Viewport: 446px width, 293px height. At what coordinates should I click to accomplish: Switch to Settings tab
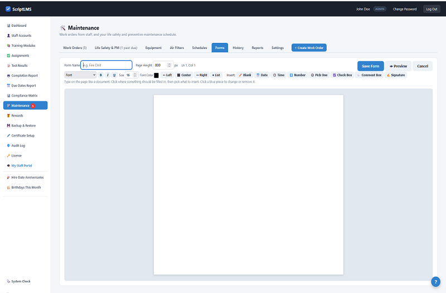pyautogui.click(x=277, y=48)
